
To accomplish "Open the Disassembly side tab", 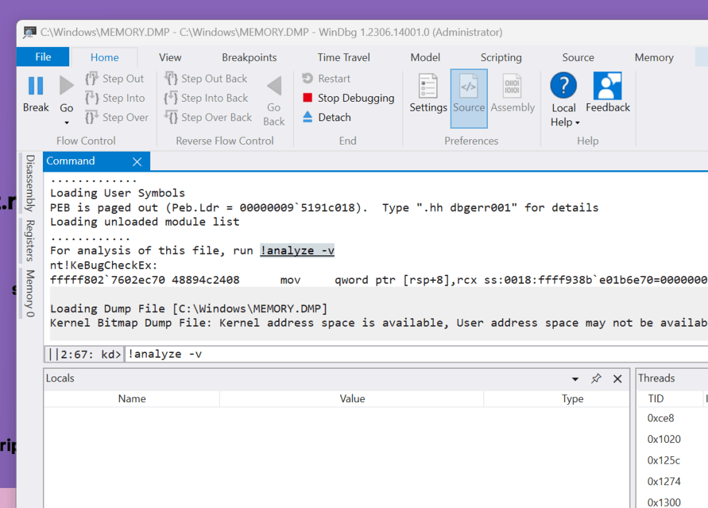I will pyautogui.click(x=30, y=183).
